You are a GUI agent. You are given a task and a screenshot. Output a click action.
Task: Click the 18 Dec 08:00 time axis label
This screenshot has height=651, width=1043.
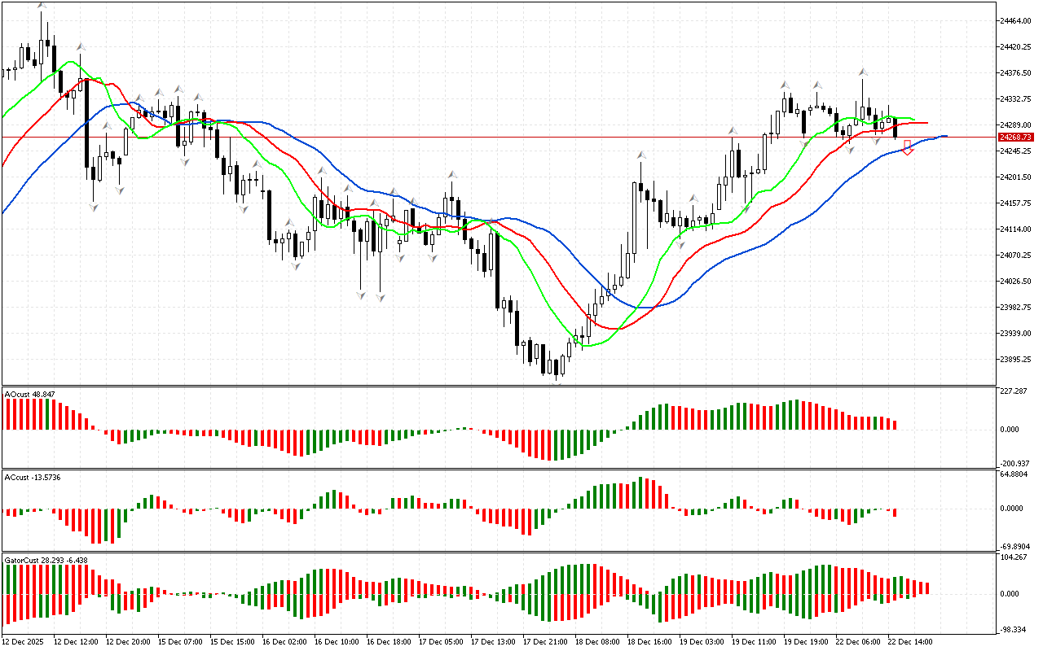[596, 641]
